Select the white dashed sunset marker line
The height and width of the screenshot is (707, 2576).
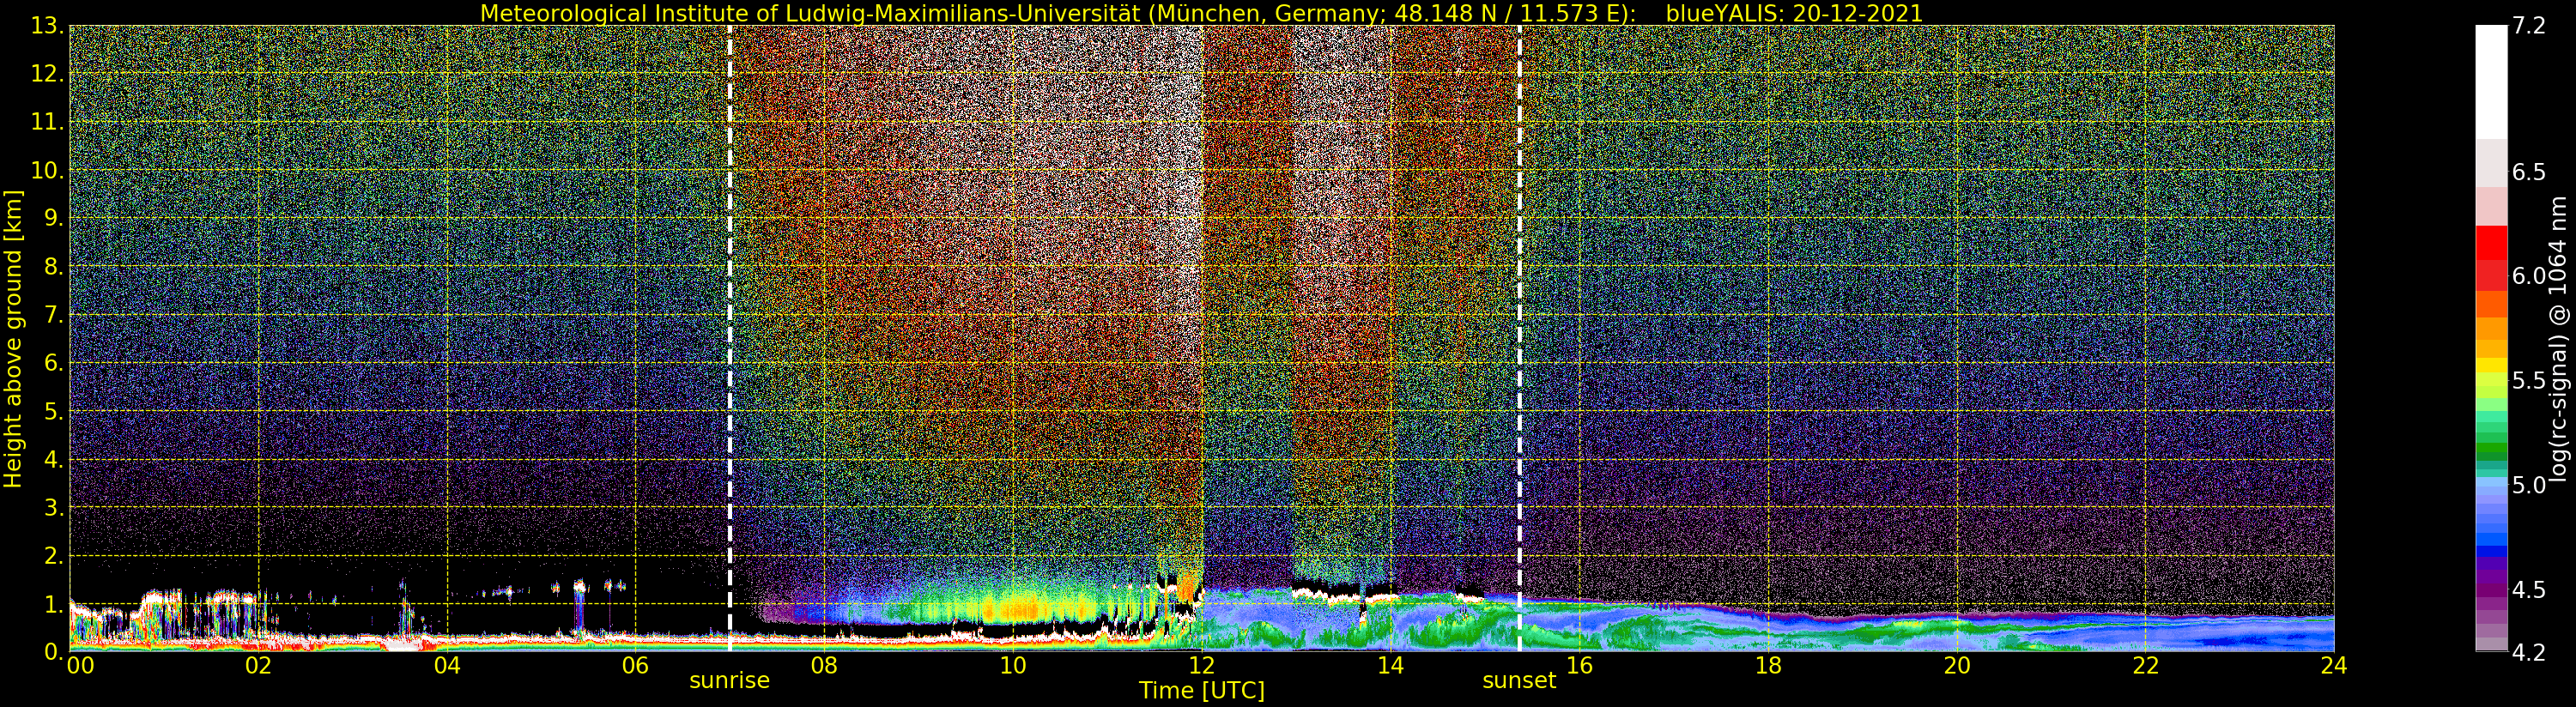1520,338
